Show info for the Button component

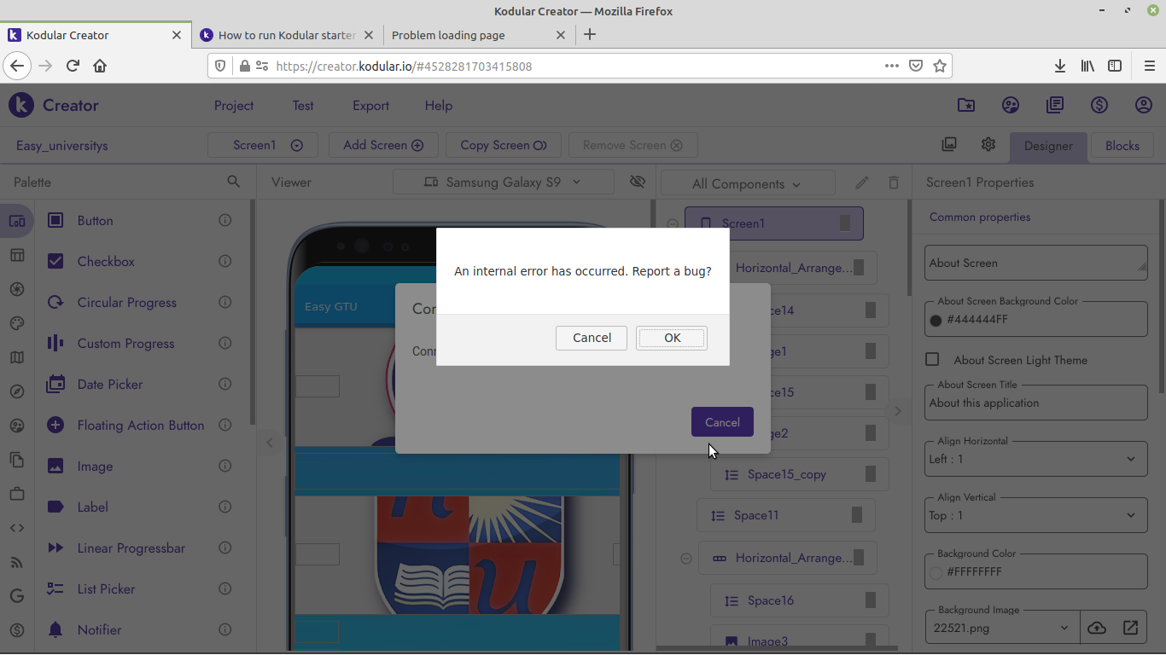(x=225, y=220)
